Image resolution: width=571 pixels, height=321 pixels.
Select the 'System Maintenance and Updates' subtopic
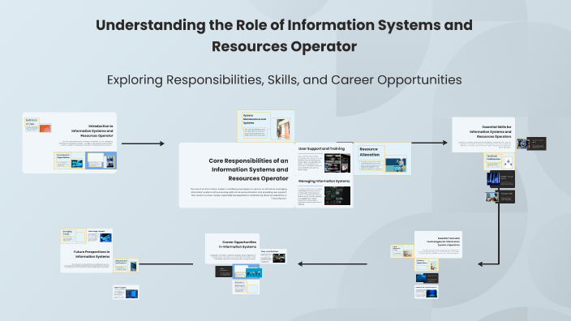266,126
